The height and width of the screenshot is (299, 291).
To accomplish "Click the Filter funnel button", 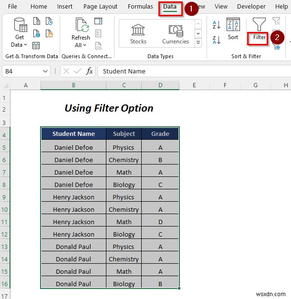I will [x=259, y=29].
